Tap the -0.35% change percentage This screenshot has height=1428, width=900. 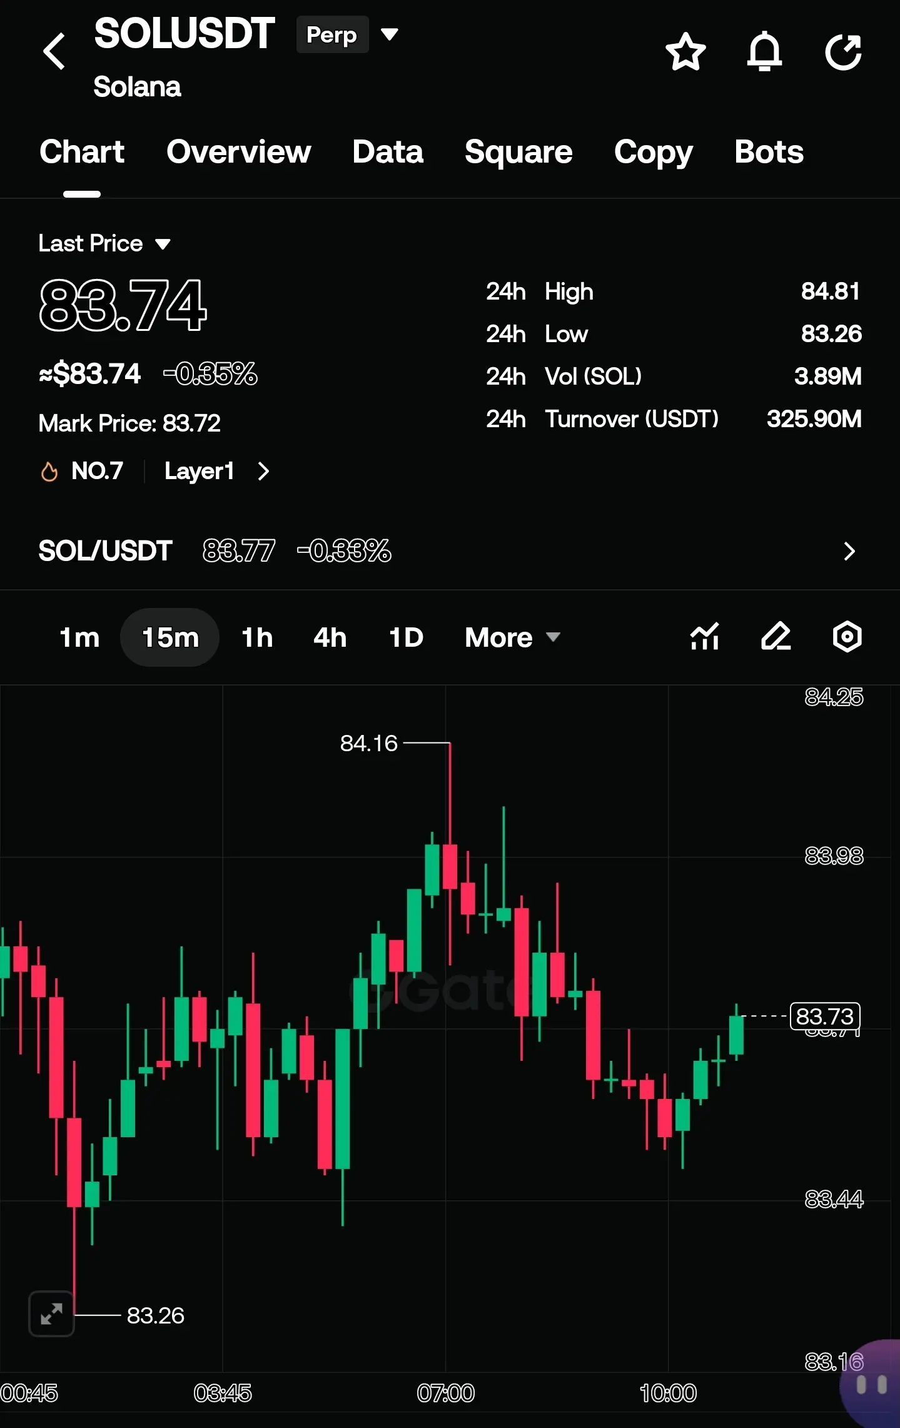pyautogui.click(x=210, y=374)
